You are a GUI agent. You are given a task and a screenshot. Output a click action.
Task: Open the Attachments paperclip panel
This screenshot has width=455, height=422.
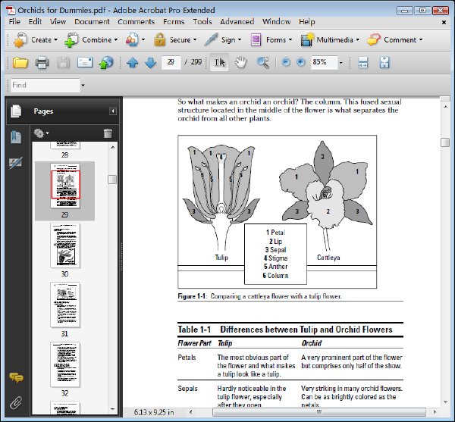pos(16,402)
